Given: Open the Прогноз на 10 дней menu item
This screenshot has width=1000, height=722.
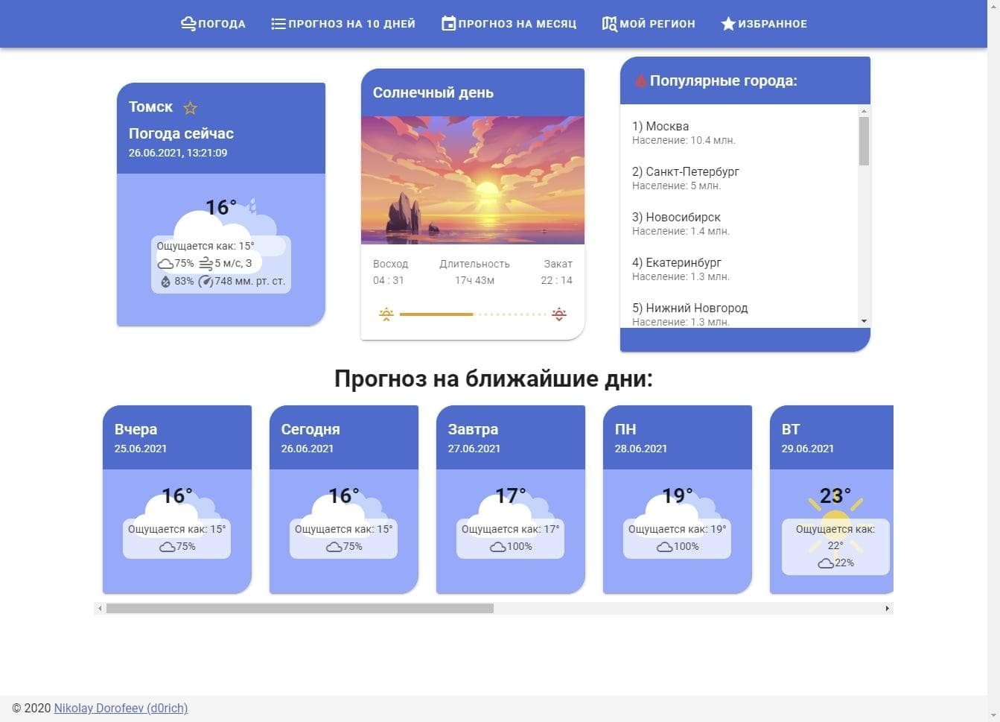Looking at the screenshot, I should coord(351,24).
